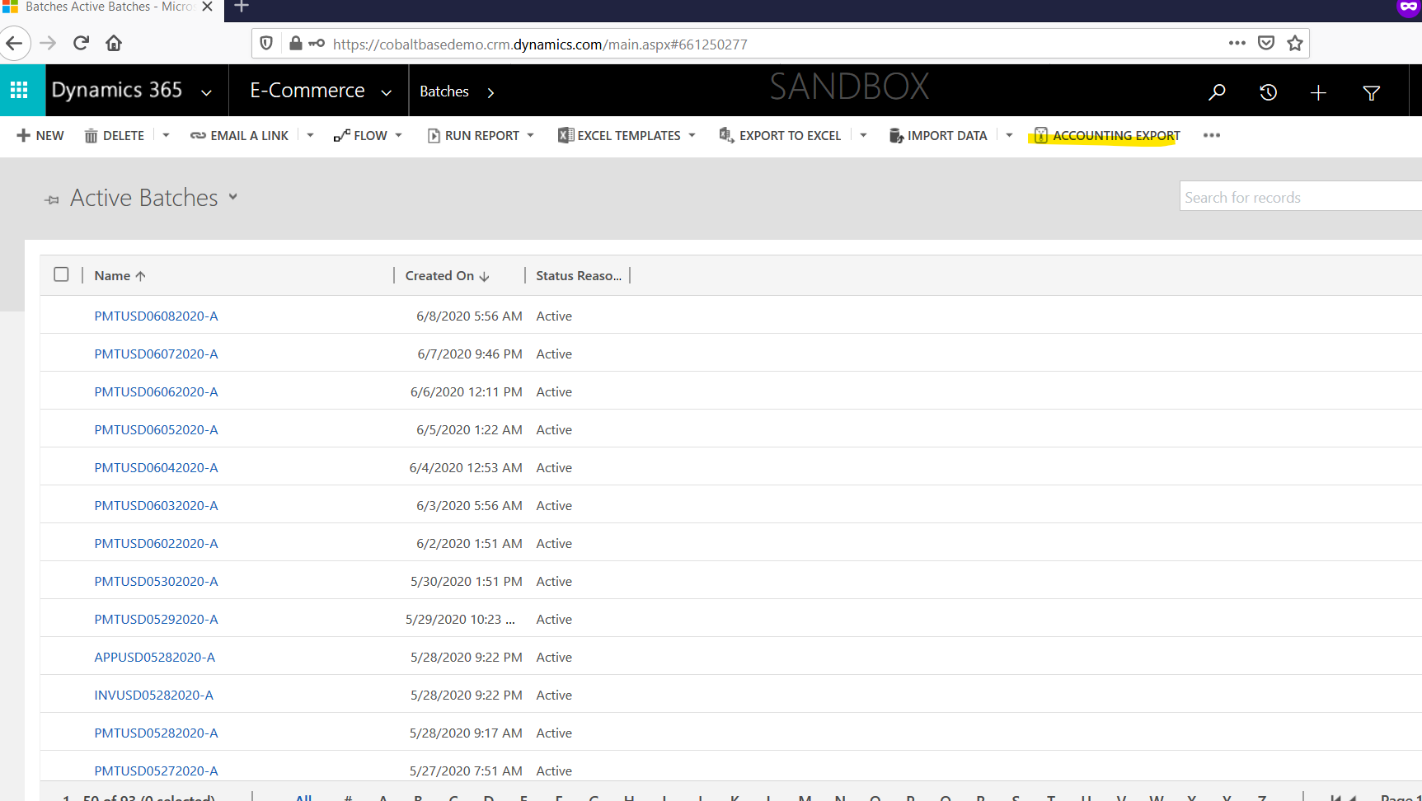Select the Batches Active Batches browser tab
Image resolution: width=1422 pixels, height=801 pixels.
click(110, 7)
